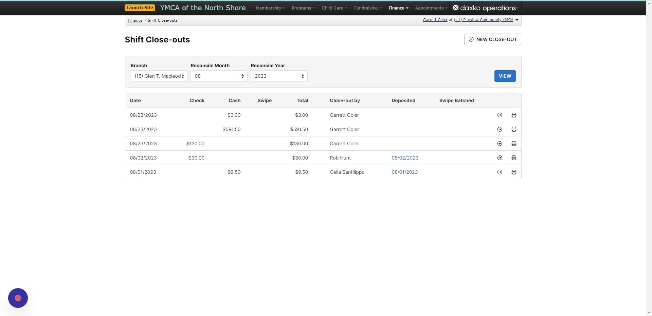Print Celia Sanfilippo's close-out row

(x=514, y=172)
